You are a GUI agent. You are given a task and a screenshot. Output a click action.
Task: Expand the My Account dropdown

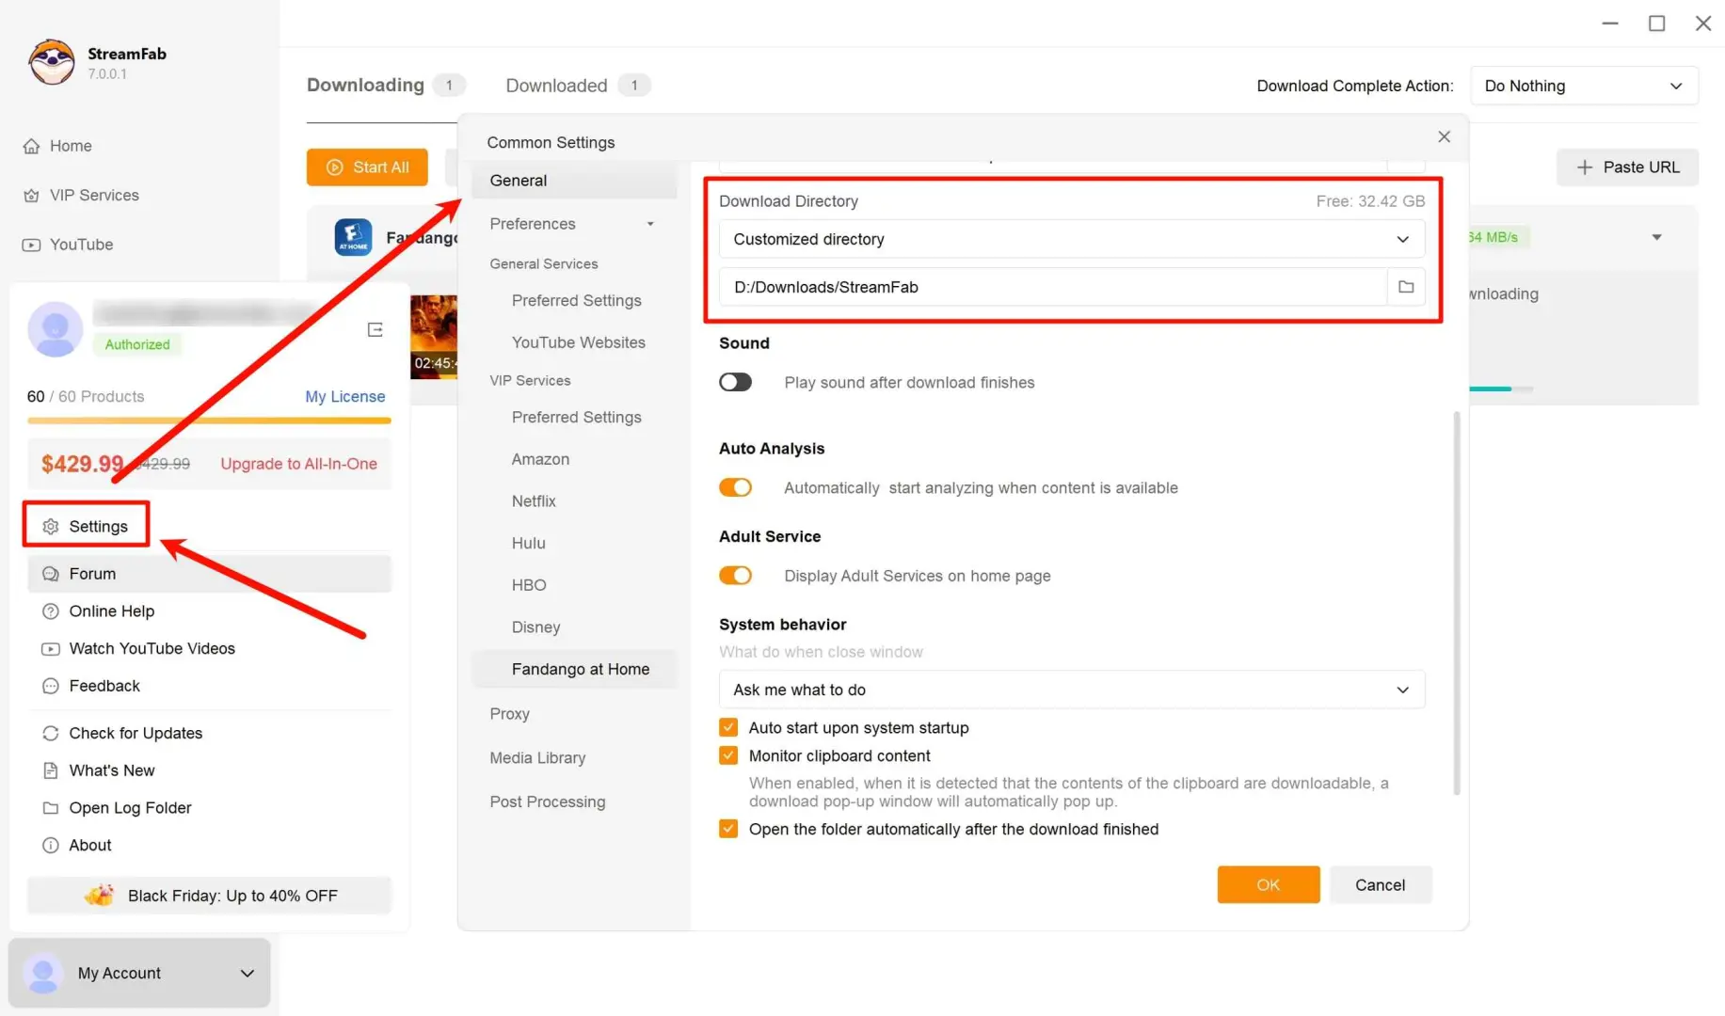tap(139, 973)
